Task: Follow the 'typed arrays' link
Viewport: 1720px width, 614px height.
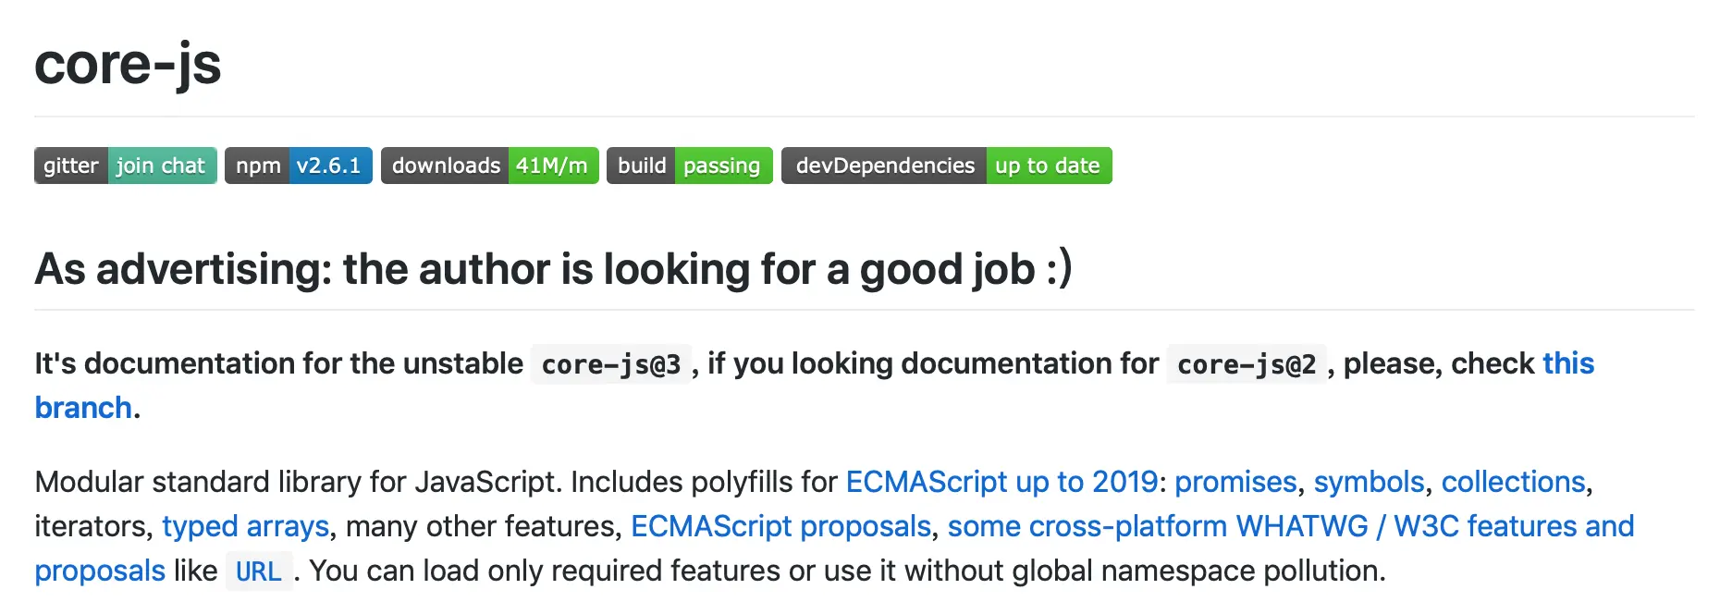Action: point(245,526)
